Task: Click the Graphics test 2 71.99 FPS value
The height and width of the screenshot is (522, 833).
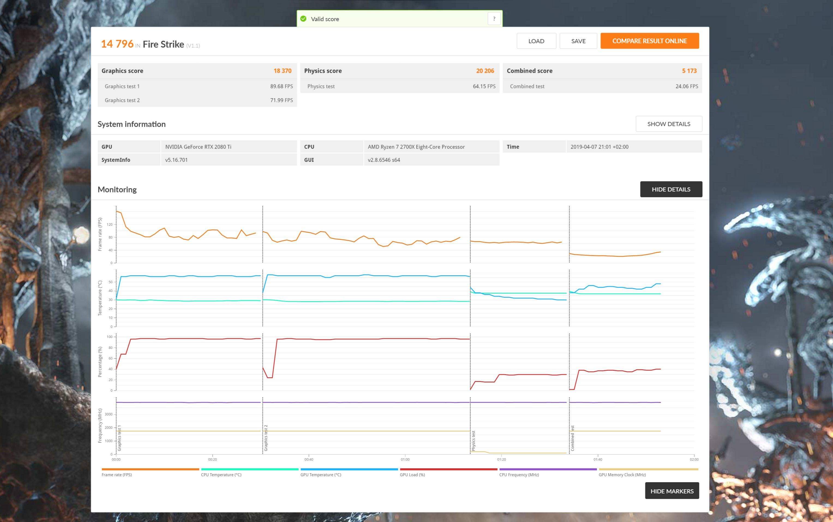Action: pos(281,100)
